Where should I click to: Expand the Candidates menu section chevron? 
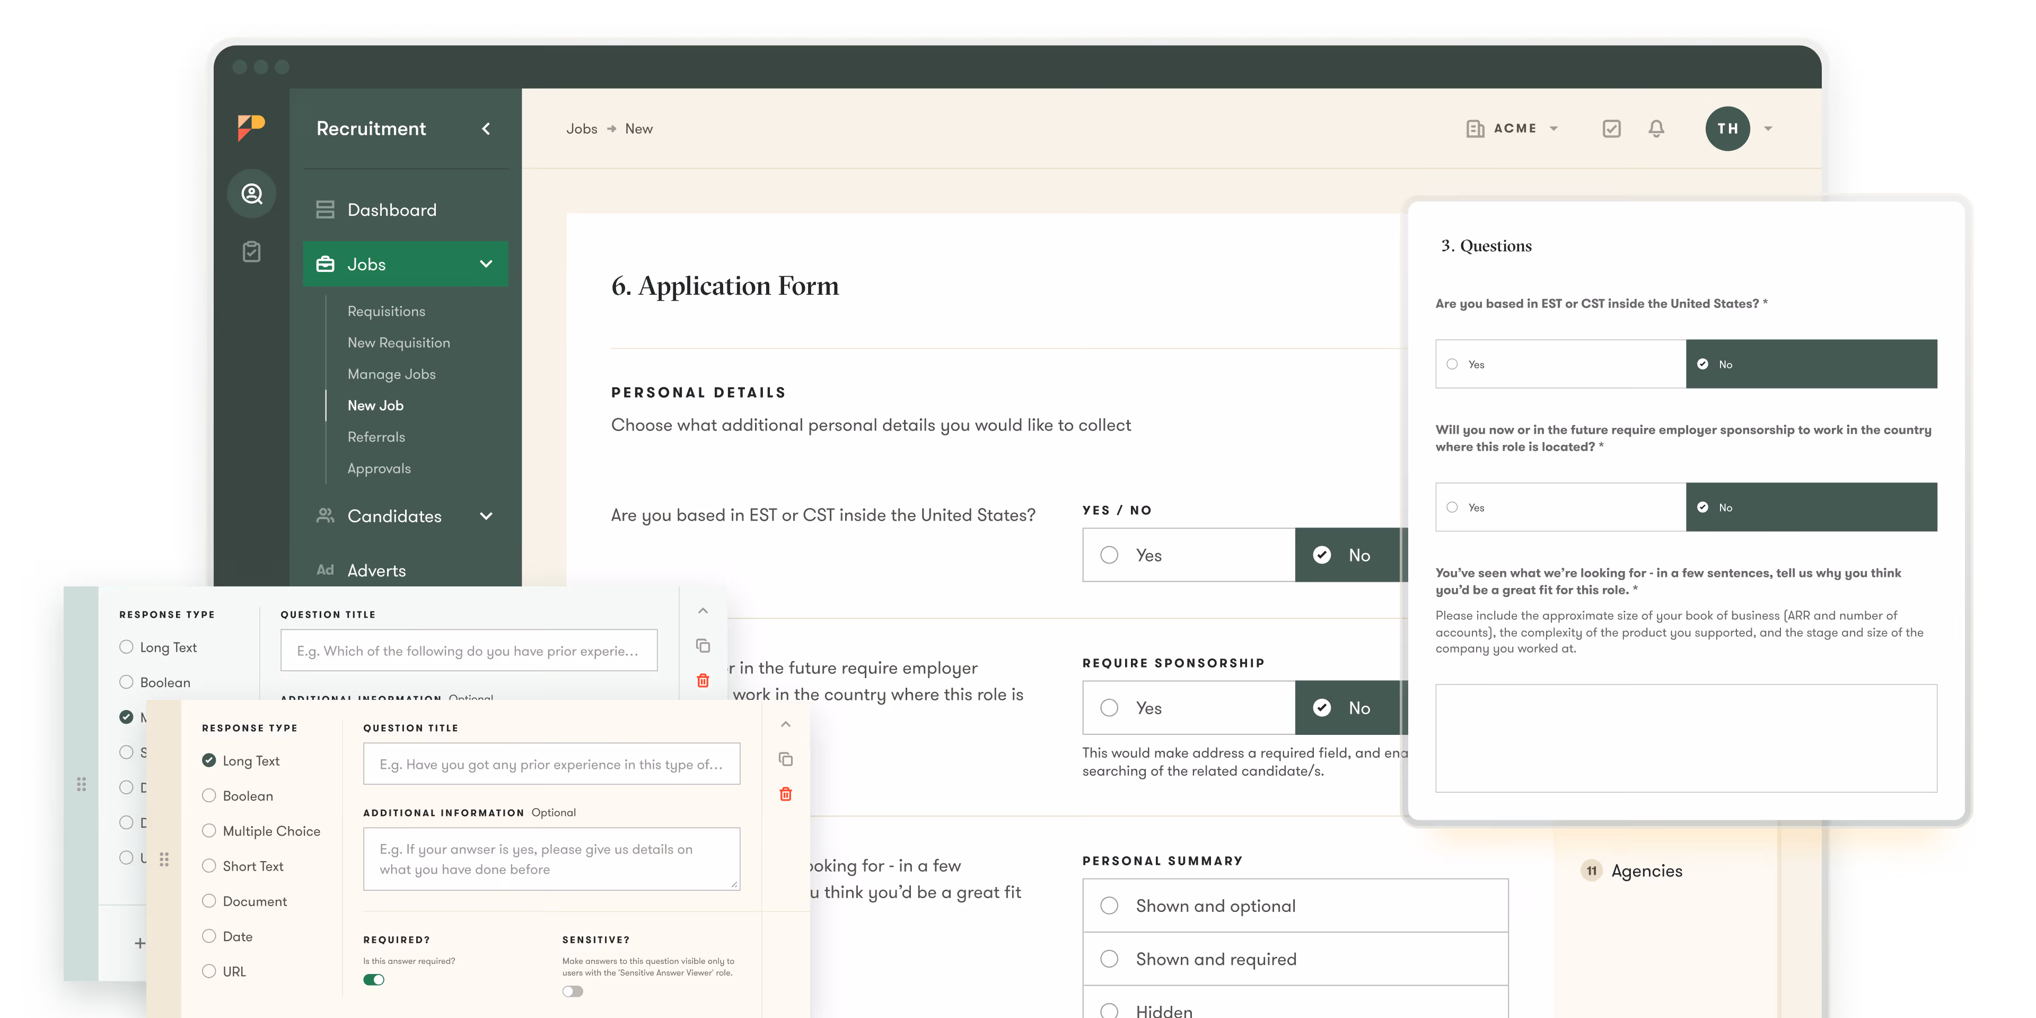coord(486,516)
